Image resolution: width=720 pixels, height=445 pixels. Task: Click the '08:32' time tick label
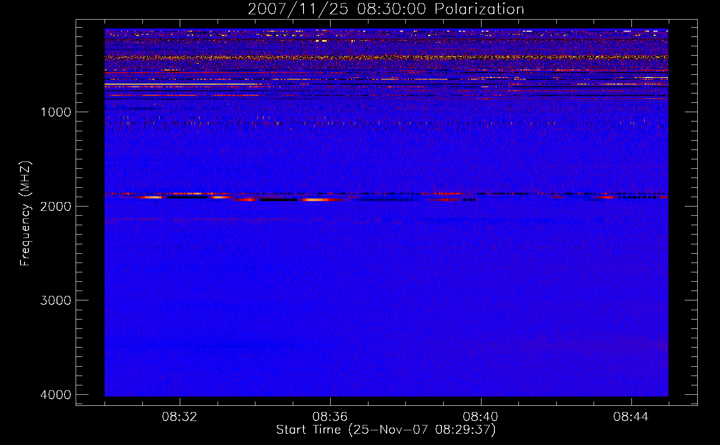coord(180,417)
